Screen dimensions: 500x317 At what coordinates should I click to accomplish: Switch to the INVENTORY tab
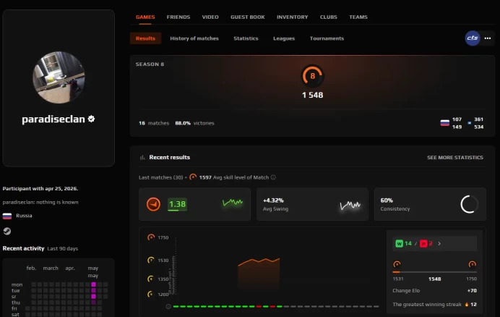point(292,17)
